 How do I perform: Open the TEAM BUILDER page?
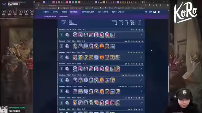pyautogui.click(x=88, y=12)
